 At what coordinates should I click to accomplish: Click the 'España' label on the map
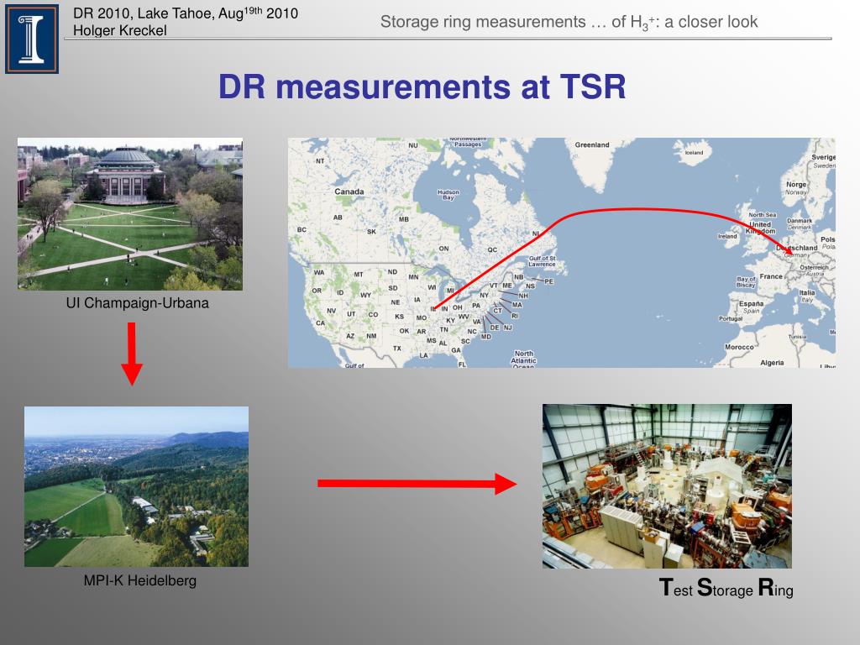[x=751, y=303]
